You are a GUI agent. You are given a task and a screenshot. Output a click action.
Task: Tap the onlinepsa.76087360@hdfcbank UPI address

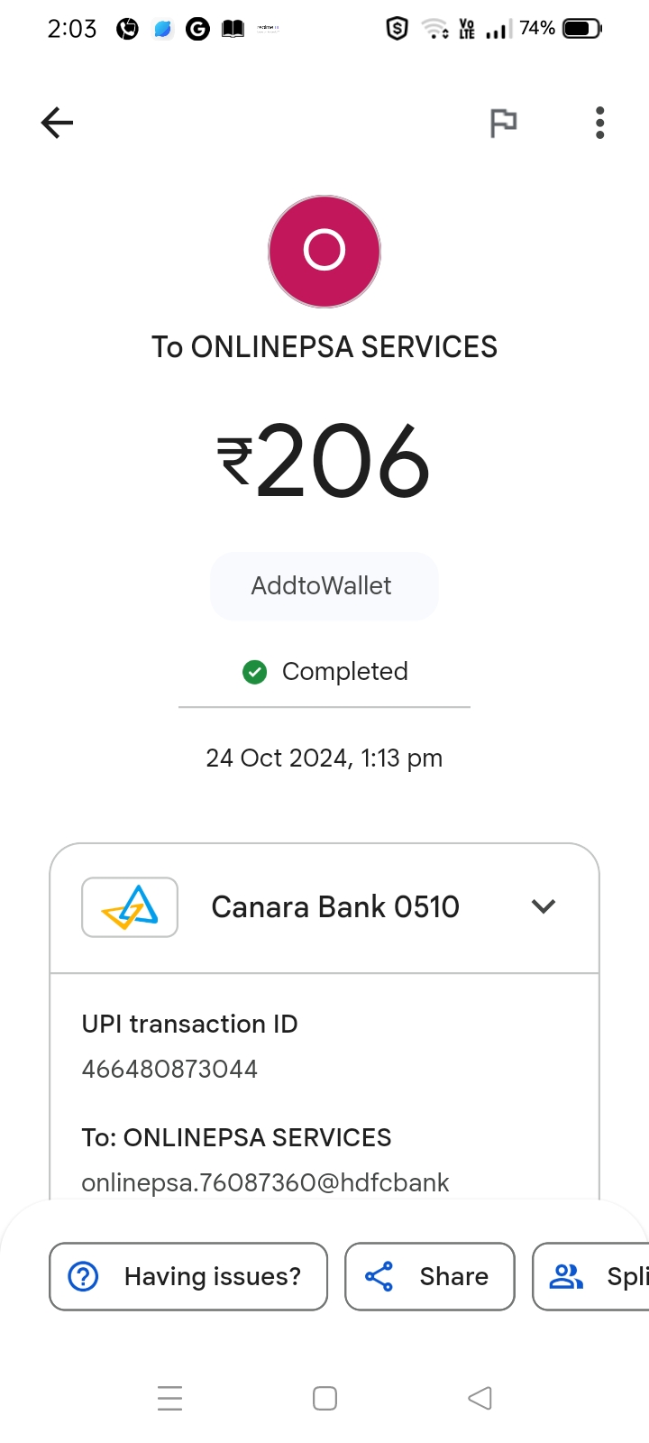click(265, 1182)
